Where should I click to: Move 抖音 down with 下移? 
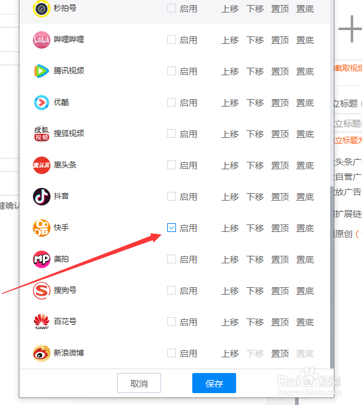coord(255,197)
